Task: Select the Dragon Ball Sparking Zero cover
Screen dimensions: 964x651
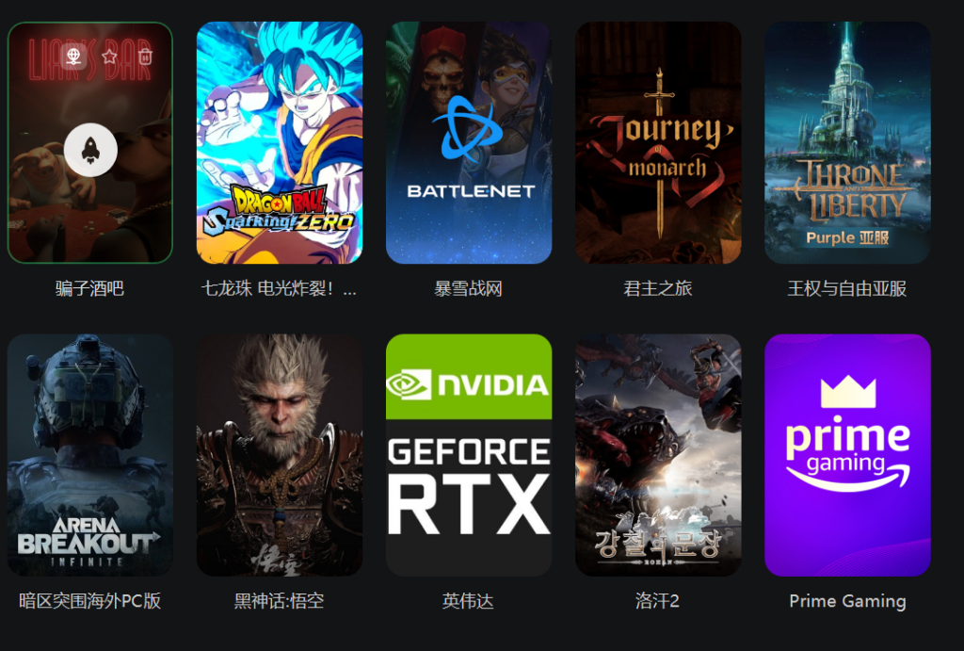Action: point(280,143)
